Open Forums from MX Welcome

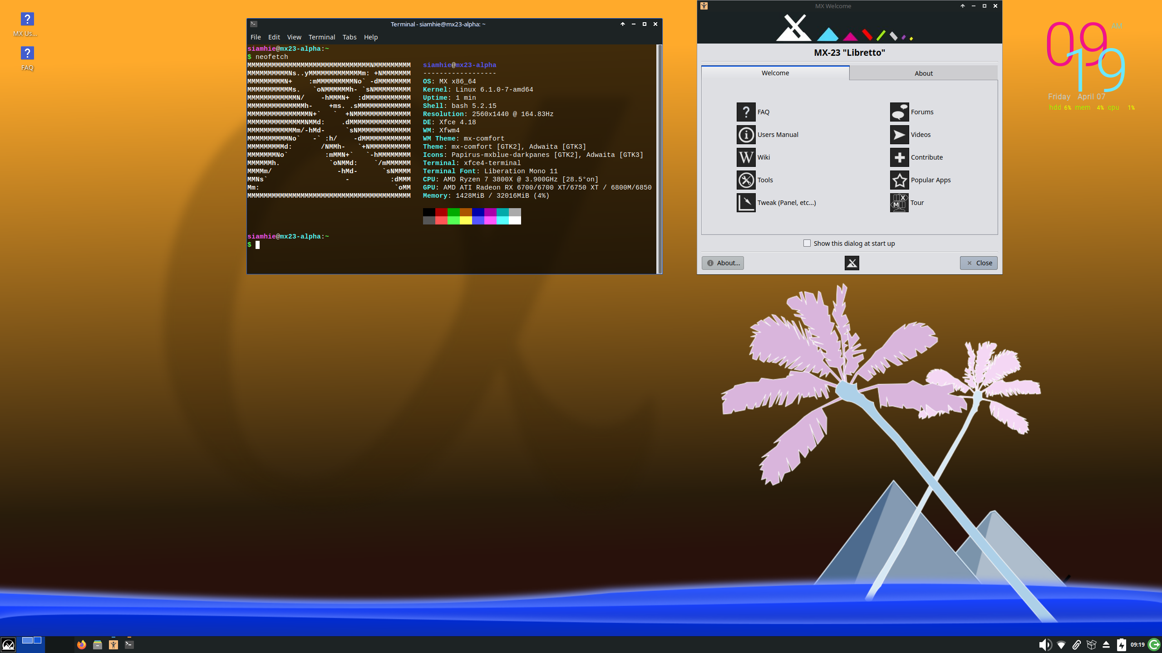(x=911, y=112)
